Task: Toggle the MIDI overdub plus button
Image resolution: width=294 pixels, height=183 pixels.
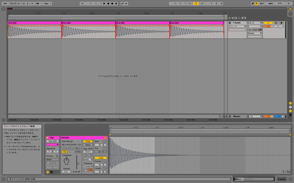Action: 116,4
